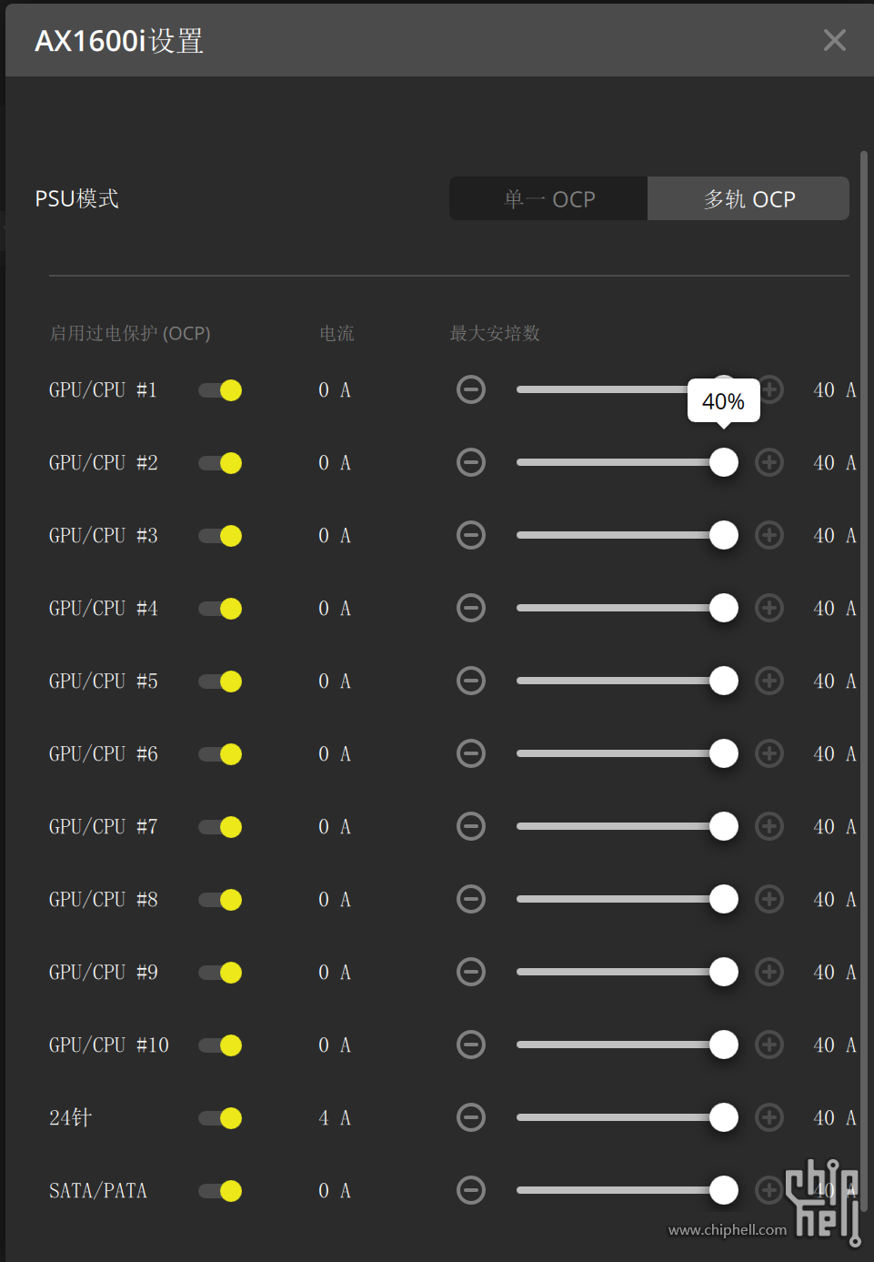Image resolution: width=874 pixels, height=1262 pixels.
Task: Select 多轨 OCP mode
Action: tap(748, 198)
